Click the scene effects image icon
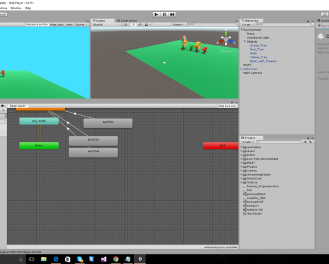The width and height of the screenshot is (329, 264). pos(146,25)
